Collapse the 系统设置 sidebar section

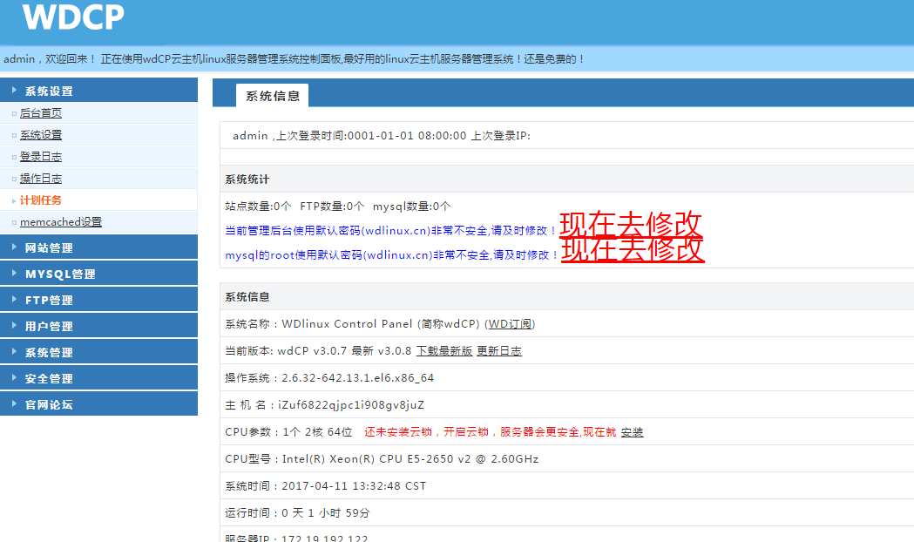tap(98, 91)
